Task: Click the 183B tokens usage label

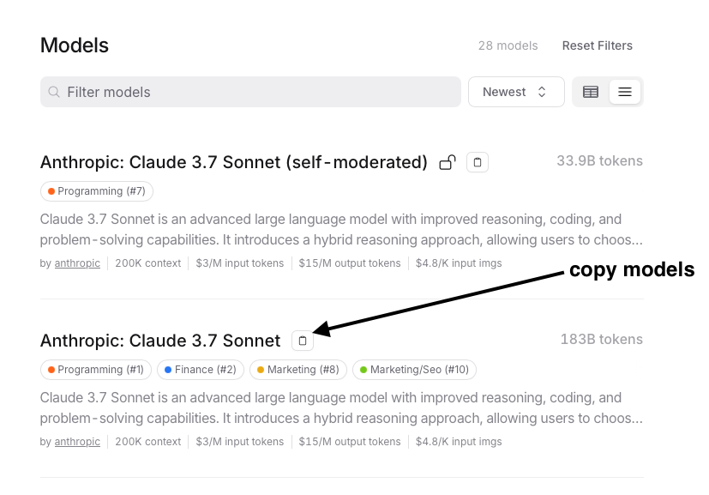Action: [x=601, y=340]
